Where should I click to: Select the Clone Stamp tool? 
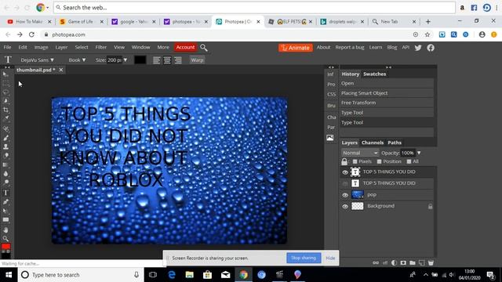pyautogui.click(x=5, y=146)
